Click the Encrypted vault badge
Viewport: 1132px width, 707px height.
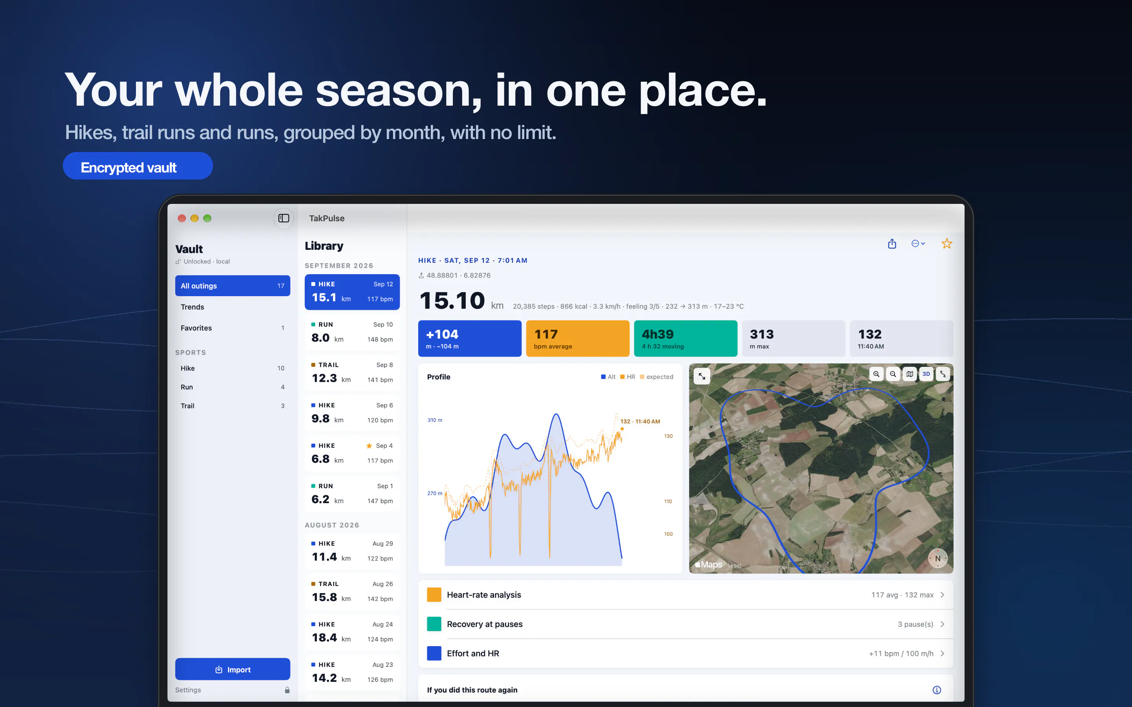click(x=138, y=166)
